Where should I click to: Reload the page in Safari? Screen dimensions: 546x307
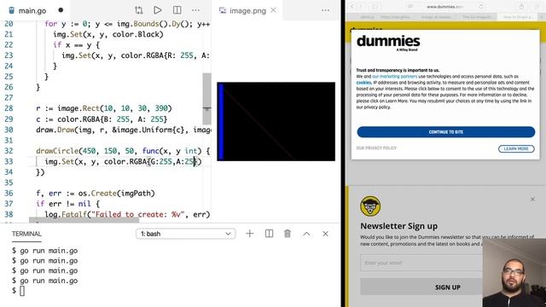(x=481, y=7)
